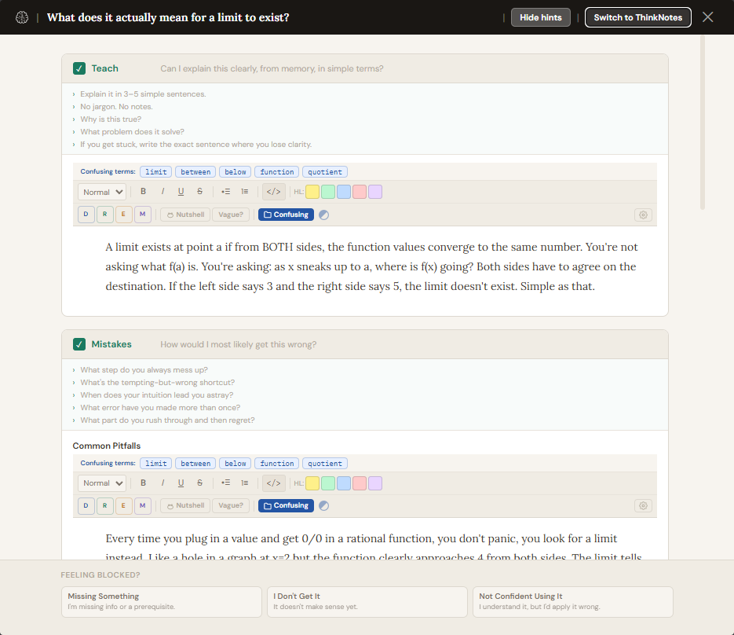Click the Hide hints button
Screen dimensions: 734x635
click(x=541, y=17)
